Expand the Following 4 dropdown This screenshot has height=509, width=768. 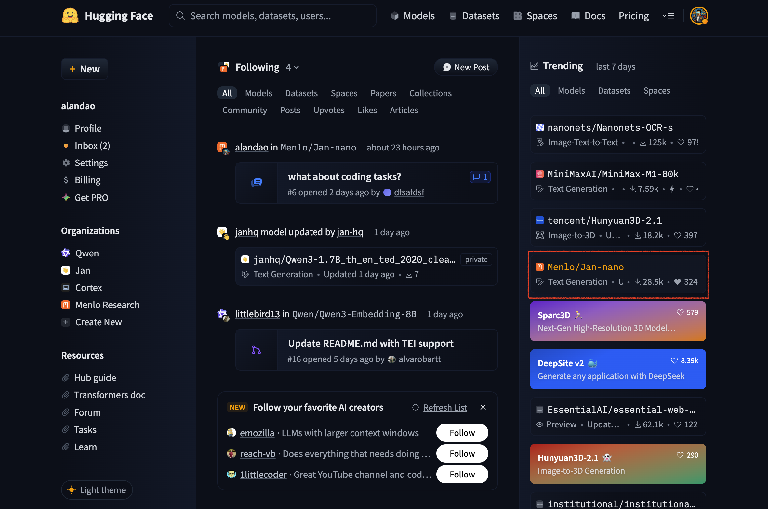coord(292,67)
